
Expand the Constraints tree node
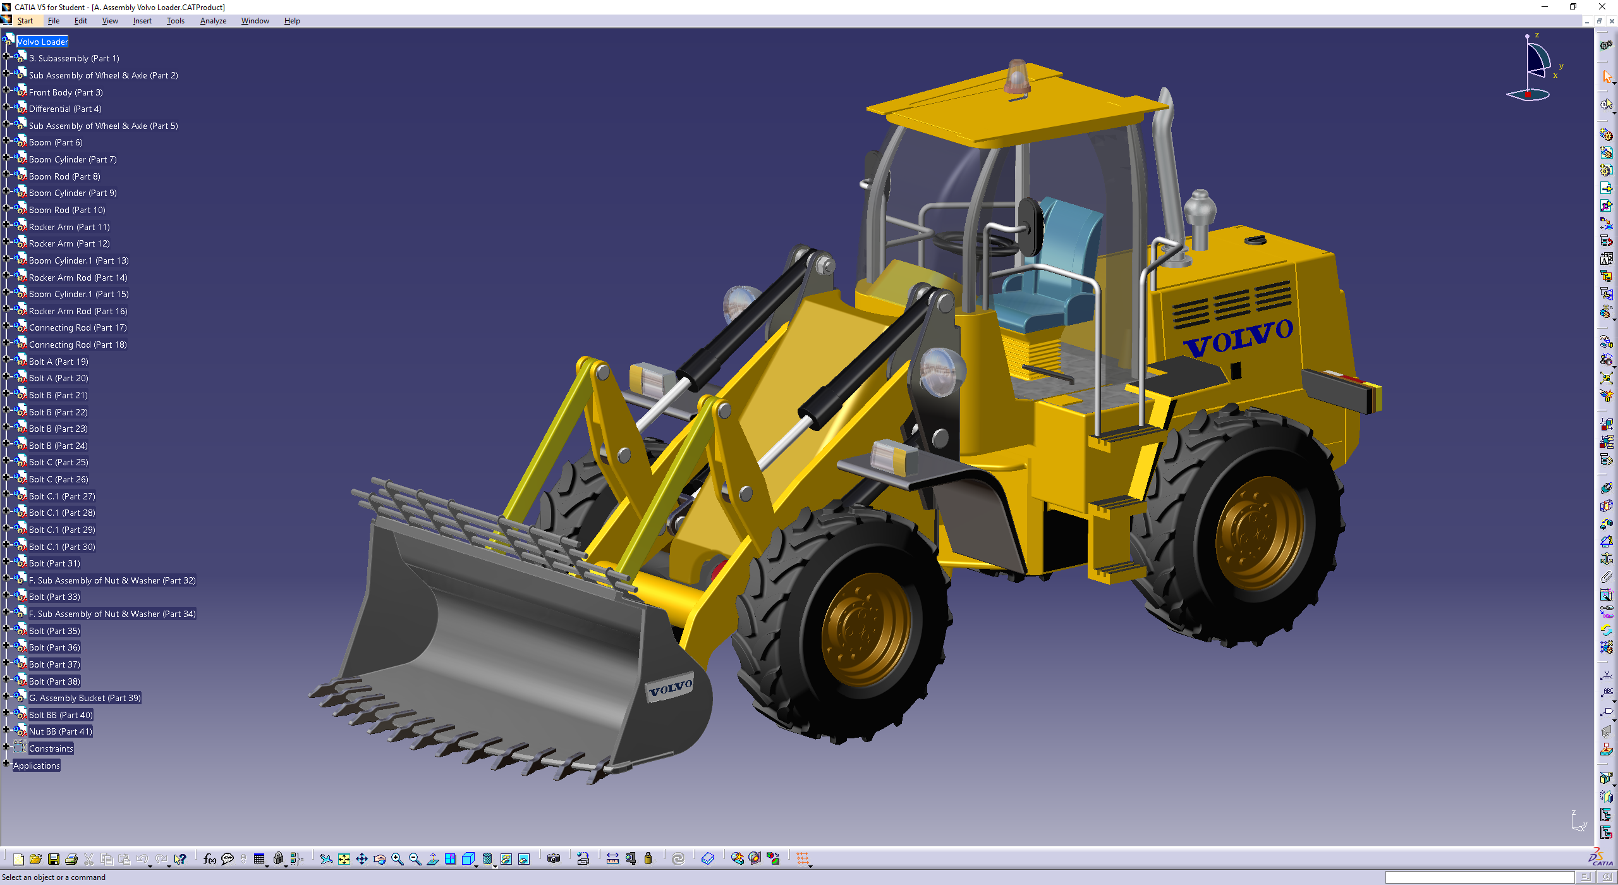(6, 748)
